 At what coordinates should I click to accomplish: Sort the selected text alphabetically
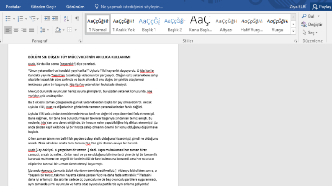66,19
